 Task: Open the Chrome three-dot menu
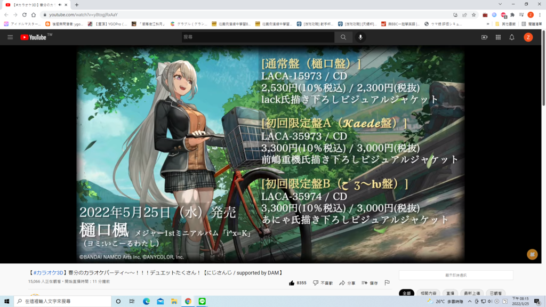[x=540, y=14]
